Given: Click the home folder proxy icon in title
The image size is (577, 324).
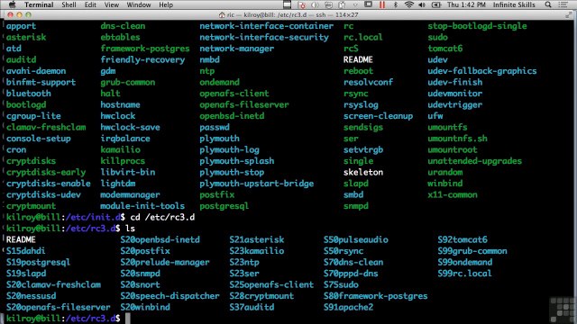Looking at the screenshot, I should pos(222,15).
